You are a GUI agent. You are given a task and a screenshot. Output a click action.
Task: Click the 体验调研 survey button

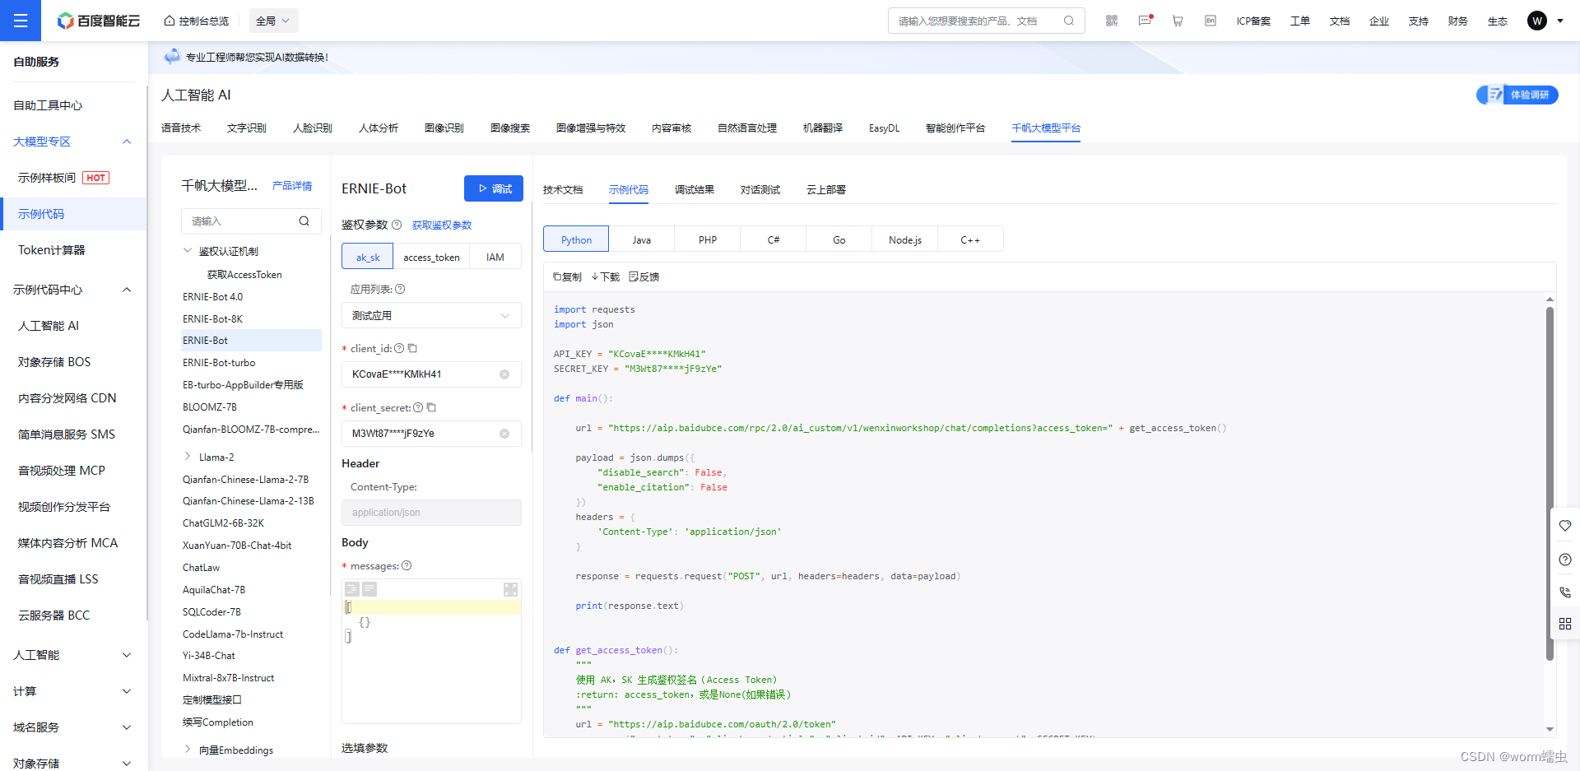click(x=1517, y=95)
